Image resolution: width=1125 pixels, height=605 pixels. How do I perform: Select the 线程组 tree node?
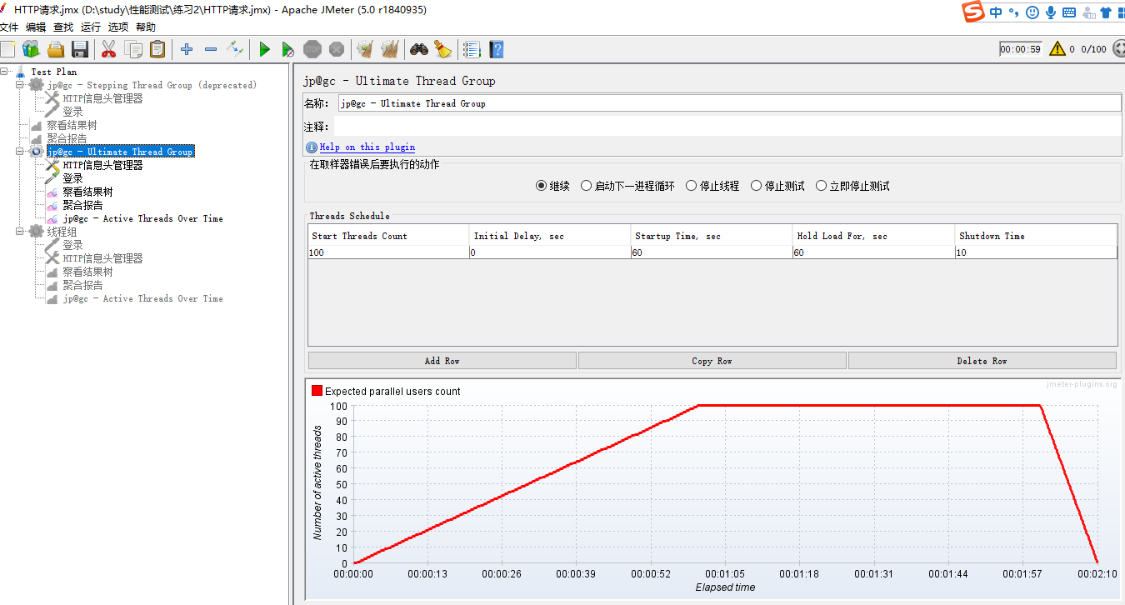point(62,232)
